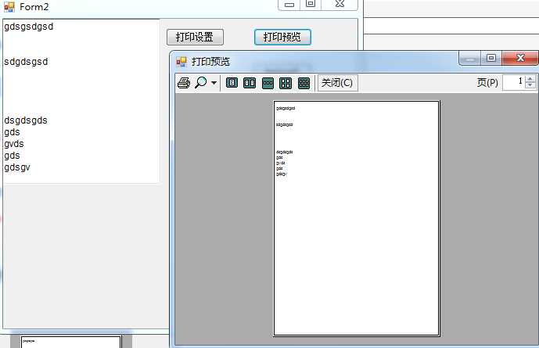The width and height of the screenshot is (539, 348).
Task: Click the magnifier zoom icon
Action: (201, 83)
